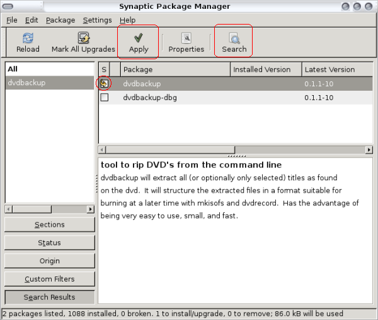Open the window menu button in title bar
378x320 pixels.
pos(8,6)
